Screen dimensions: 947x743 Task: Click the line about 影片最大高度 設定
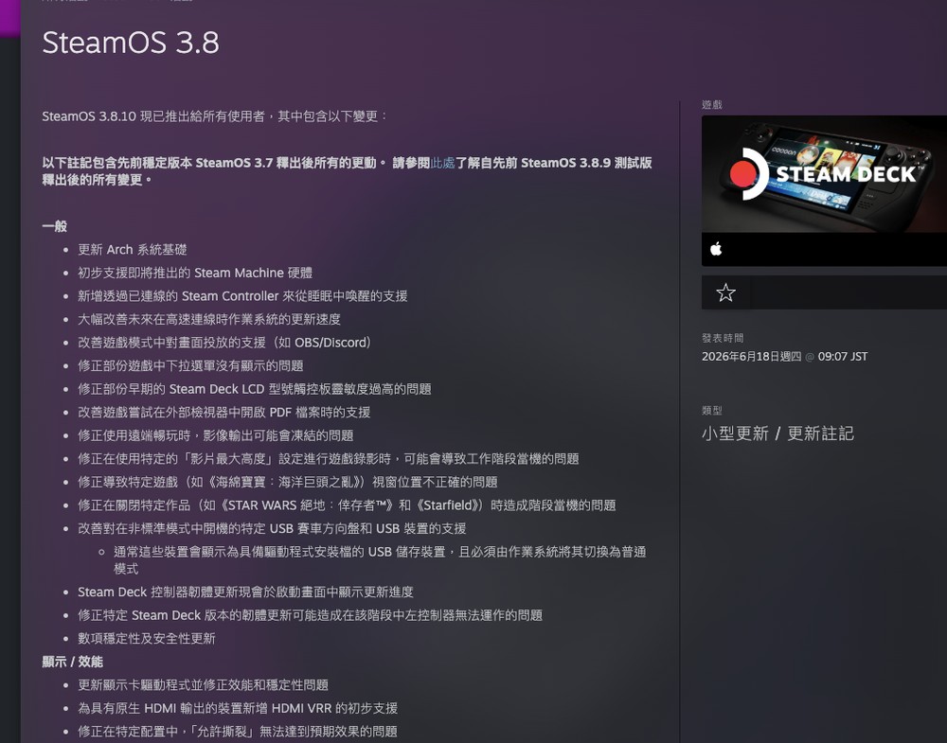(x=329, y=459)
